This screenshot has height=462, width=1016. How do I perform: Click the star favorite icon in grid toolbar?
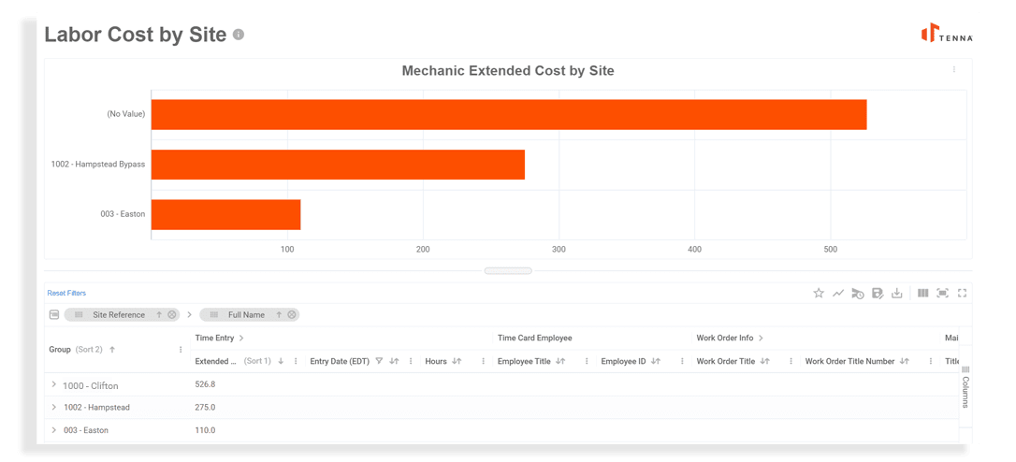(819, 293)
